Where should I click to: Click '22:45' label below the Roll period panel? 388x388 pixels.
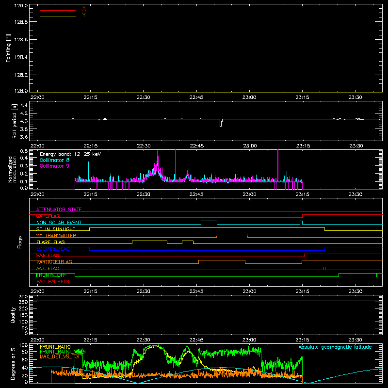point(196,146)
